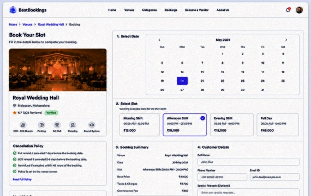Click the BestBookings brand name
The width and height of the screenshot is (311, 196).
click(x=33, y=10)
